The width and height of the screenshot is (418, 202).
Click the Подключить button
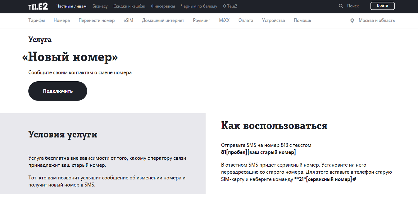(x=58, y=91)
